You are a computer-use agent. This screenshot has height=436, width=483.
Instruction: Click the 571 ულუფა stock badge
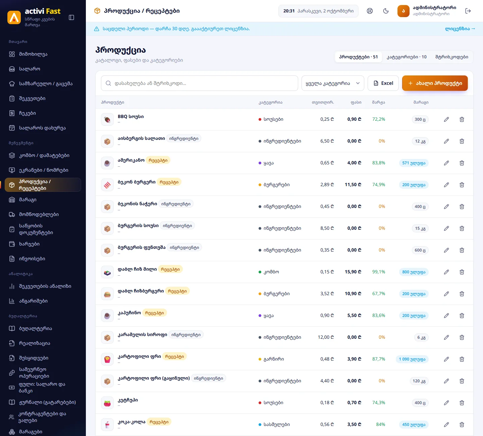click(x=414, y=163)
